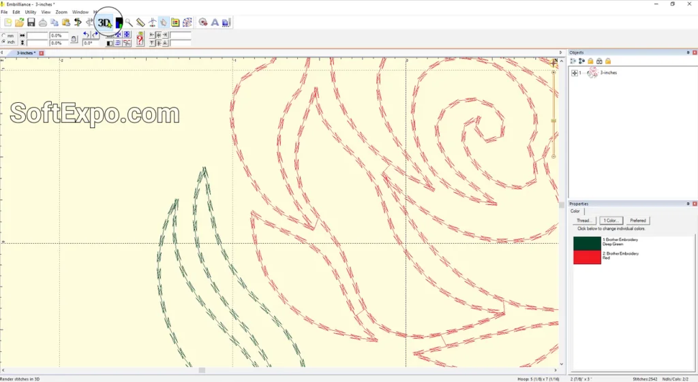Image resolution: width=698 pixels, height=382 pixels.
Task: Change background color icon next to 3D
Action: pyautogui.click(x=119, y=22)
